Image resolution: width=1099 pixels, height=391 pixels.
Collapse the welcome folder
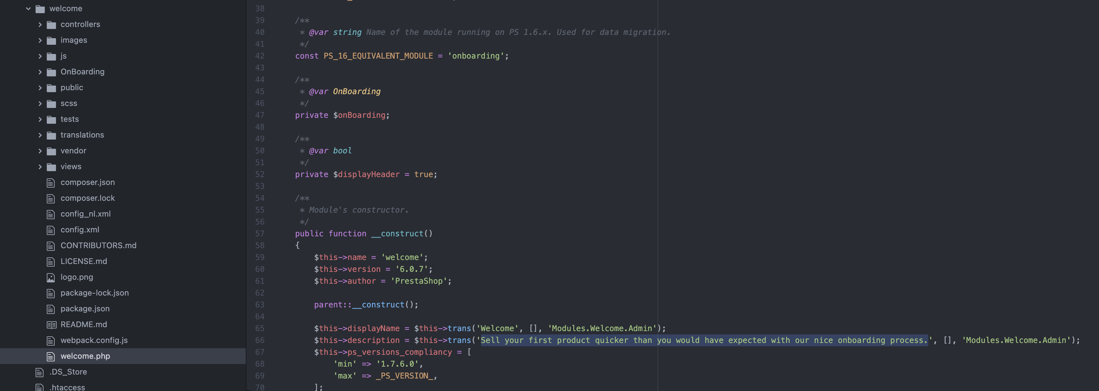click(x=28, y=8)
